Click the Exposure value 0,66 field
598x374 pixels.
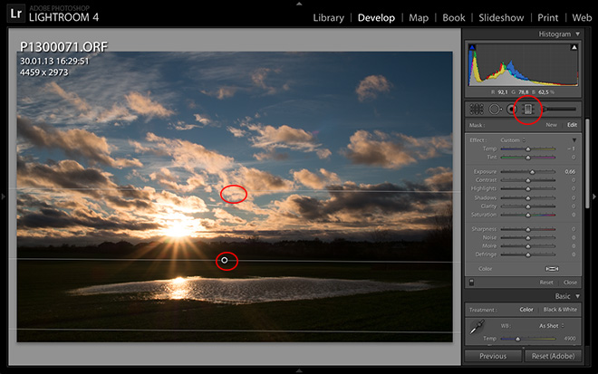point(570,172)
